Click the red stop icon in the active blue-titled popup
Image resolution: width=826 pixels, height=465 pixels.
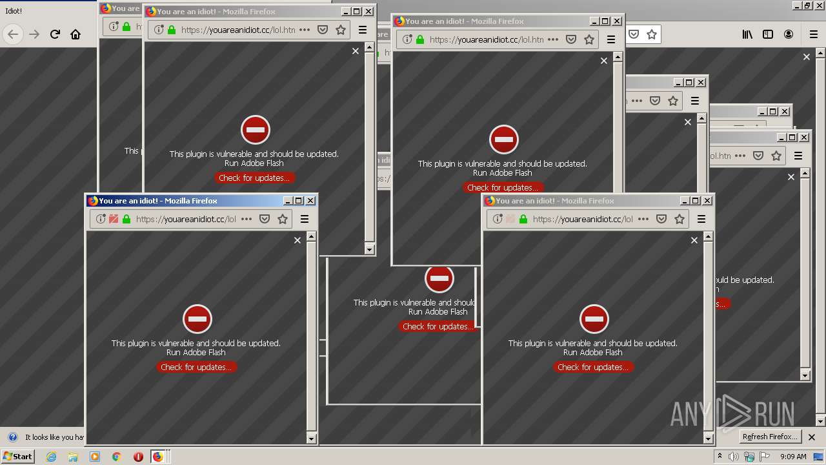point(197,319)
